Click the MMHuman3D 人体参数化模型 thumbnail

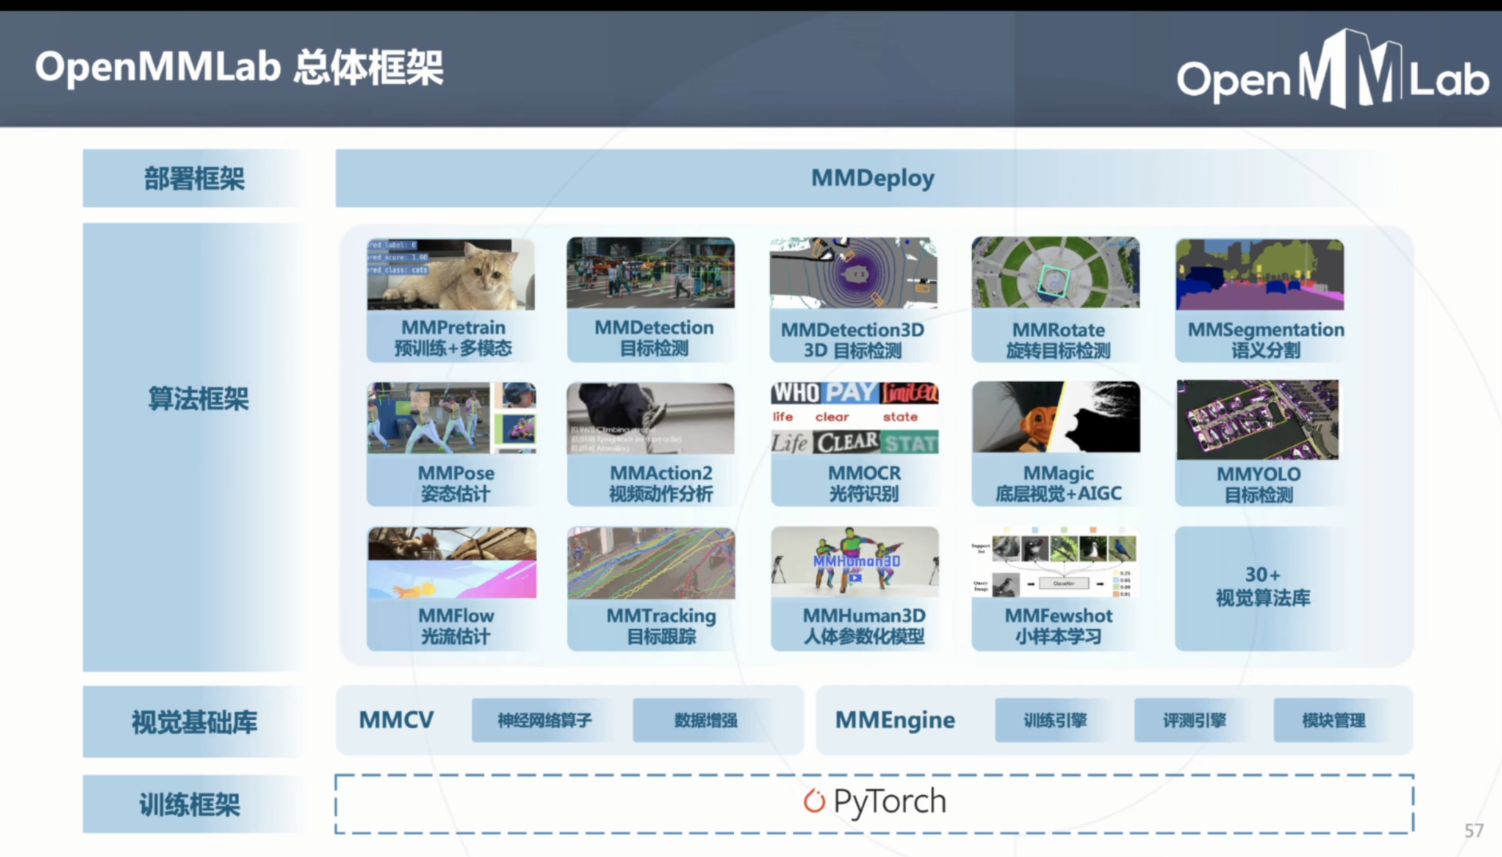854,562
